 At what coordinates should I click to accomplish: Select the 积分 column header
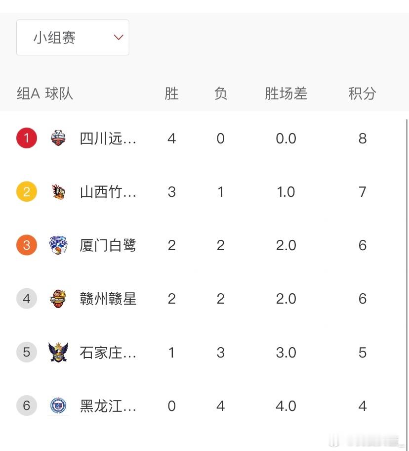tap(362, 93)
